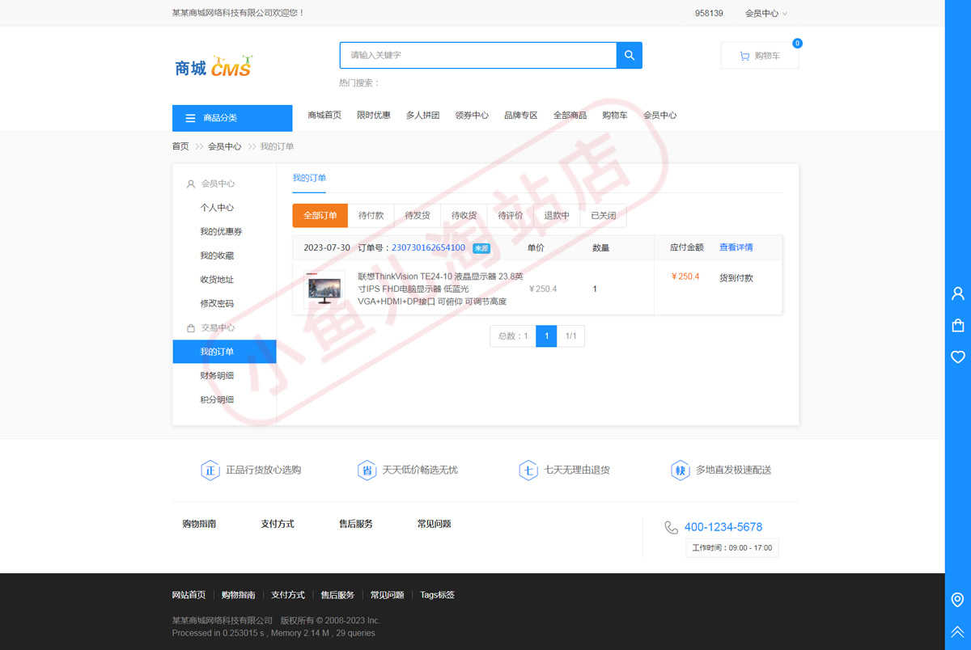This screenshot has width=971, height=650.
Task: Open 全部商品 in navigation bar
Action: click(x=570, y=116)
